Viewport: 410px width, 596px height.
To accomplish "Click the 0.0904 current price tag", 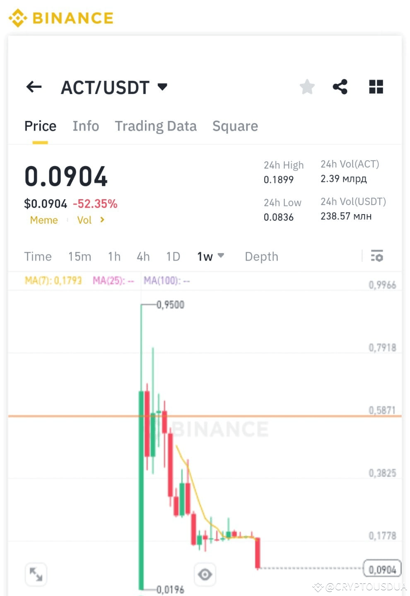I will (x=382, y=569).
